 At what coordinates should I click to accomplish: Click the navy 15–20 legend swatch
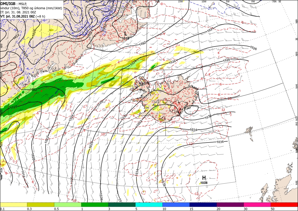coord(203,204)
